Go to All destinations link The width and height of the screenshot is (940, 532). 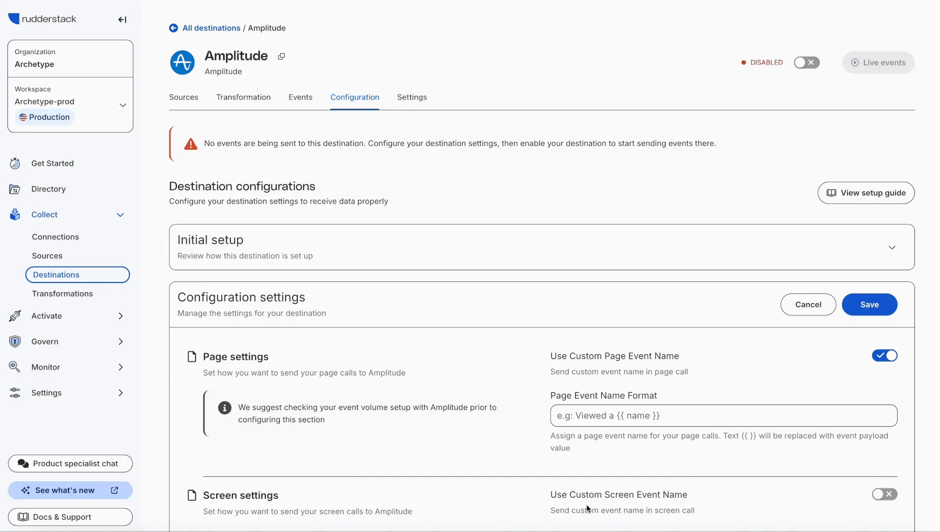[211, 28]
